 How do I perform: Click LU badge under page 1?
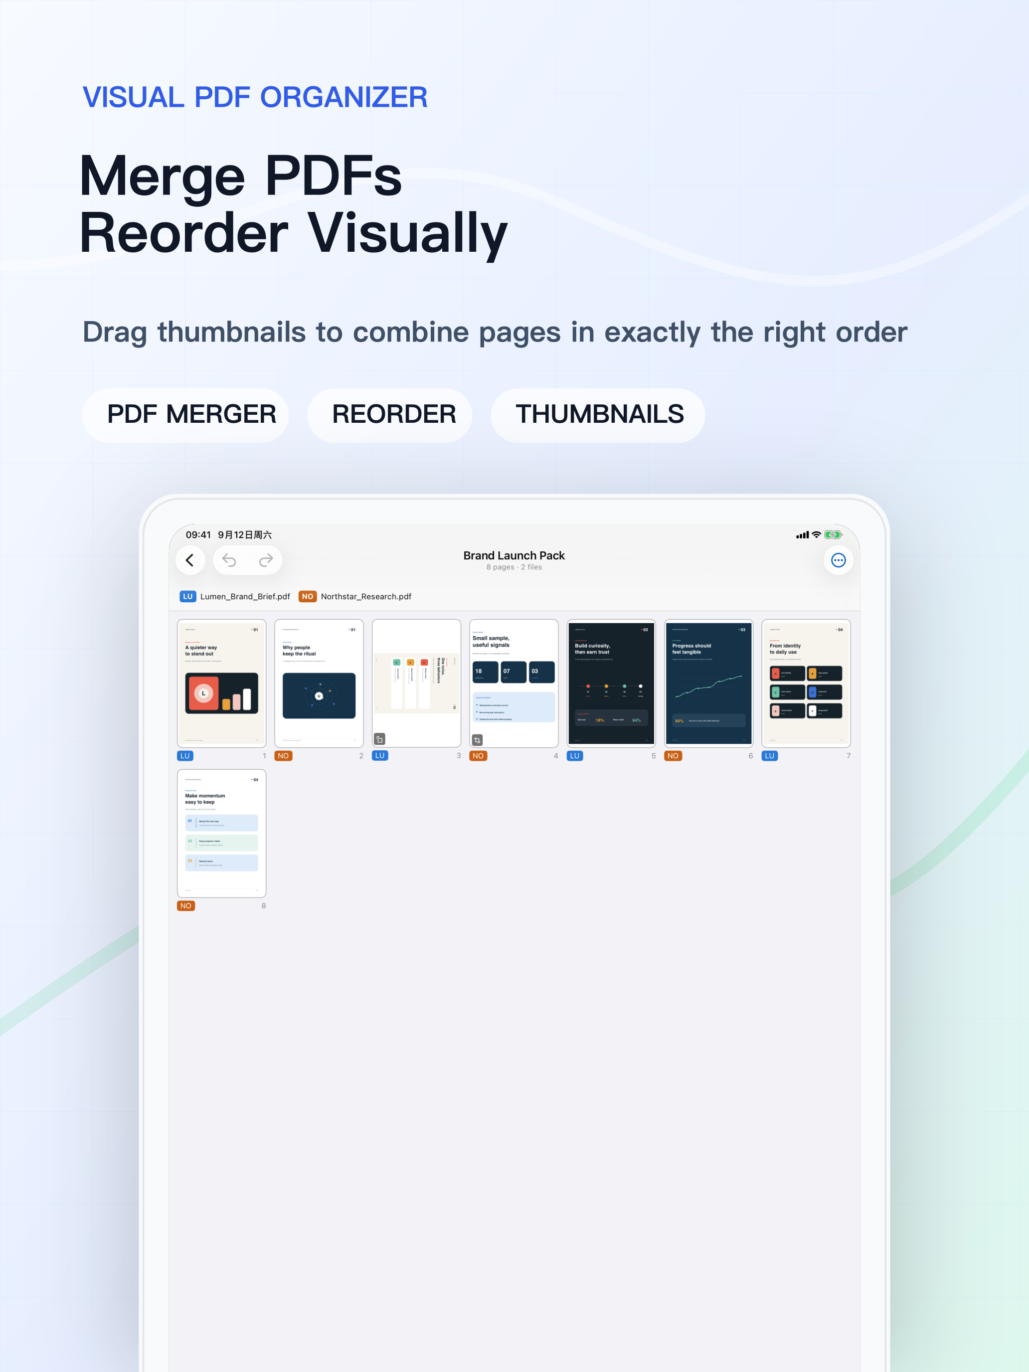pos(185,755)
